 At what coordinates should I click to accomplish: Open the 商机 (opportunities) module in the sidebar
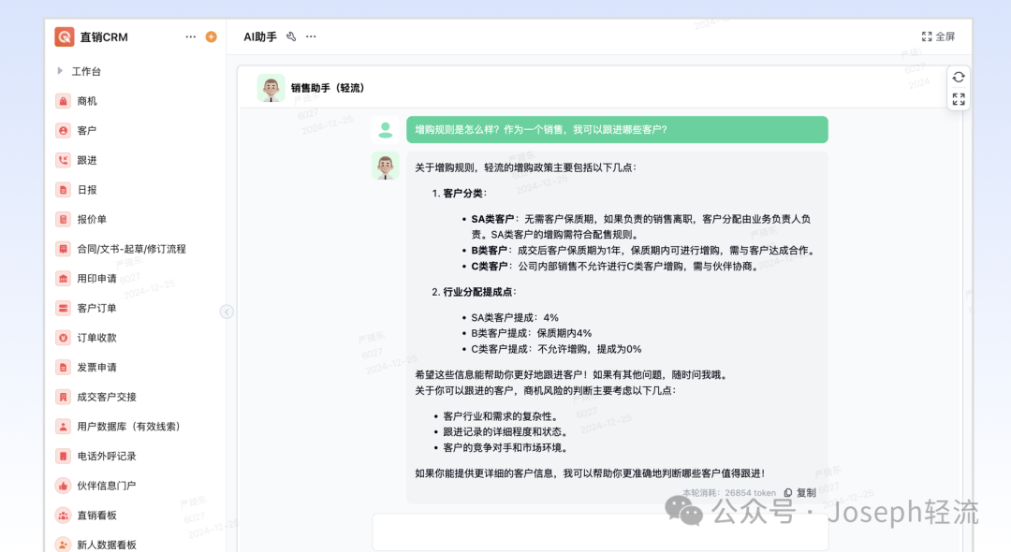[85, 100]
